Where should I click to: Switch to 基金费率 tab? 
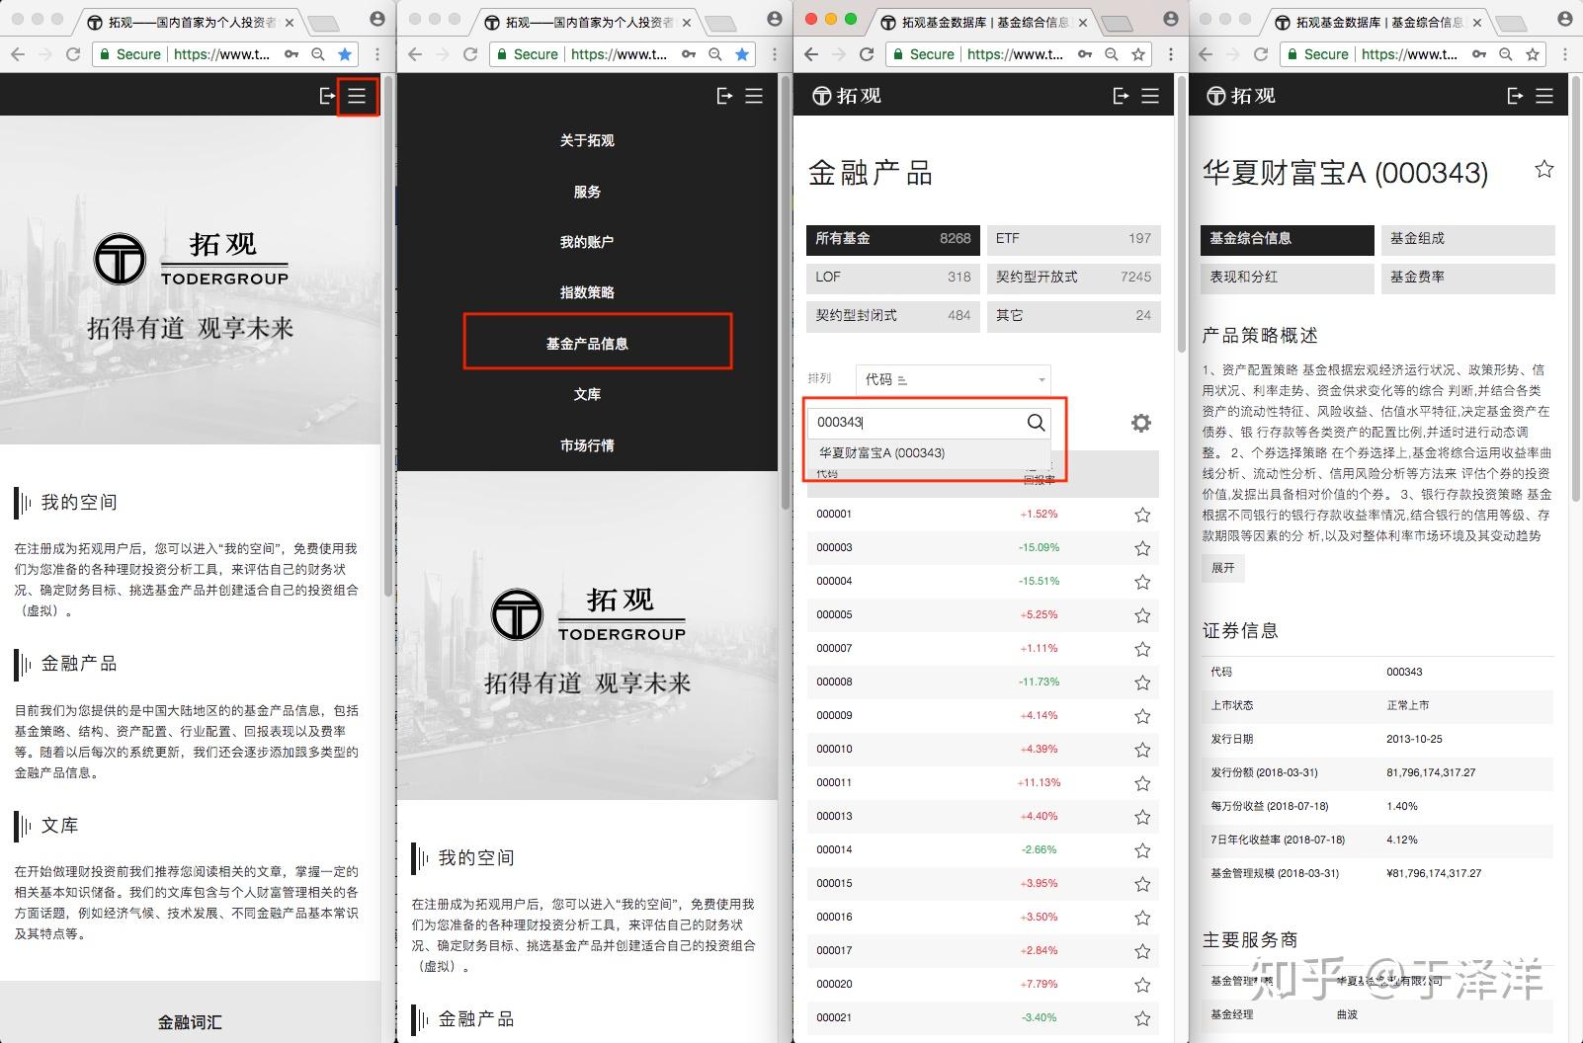pyautogui.click(x=1467, y=279)
